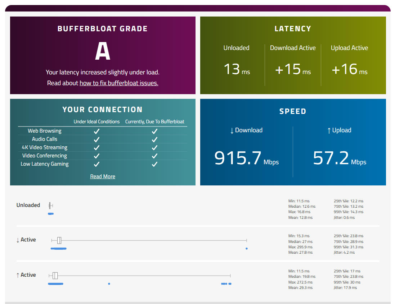
Task: Click the Unloaded latency box plot
Action: tap(51, 206)
